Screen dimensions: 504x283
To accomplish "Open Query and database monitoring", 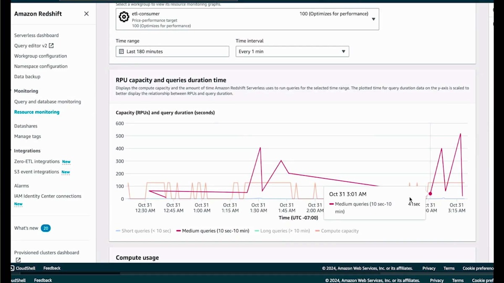I will 47,101.
